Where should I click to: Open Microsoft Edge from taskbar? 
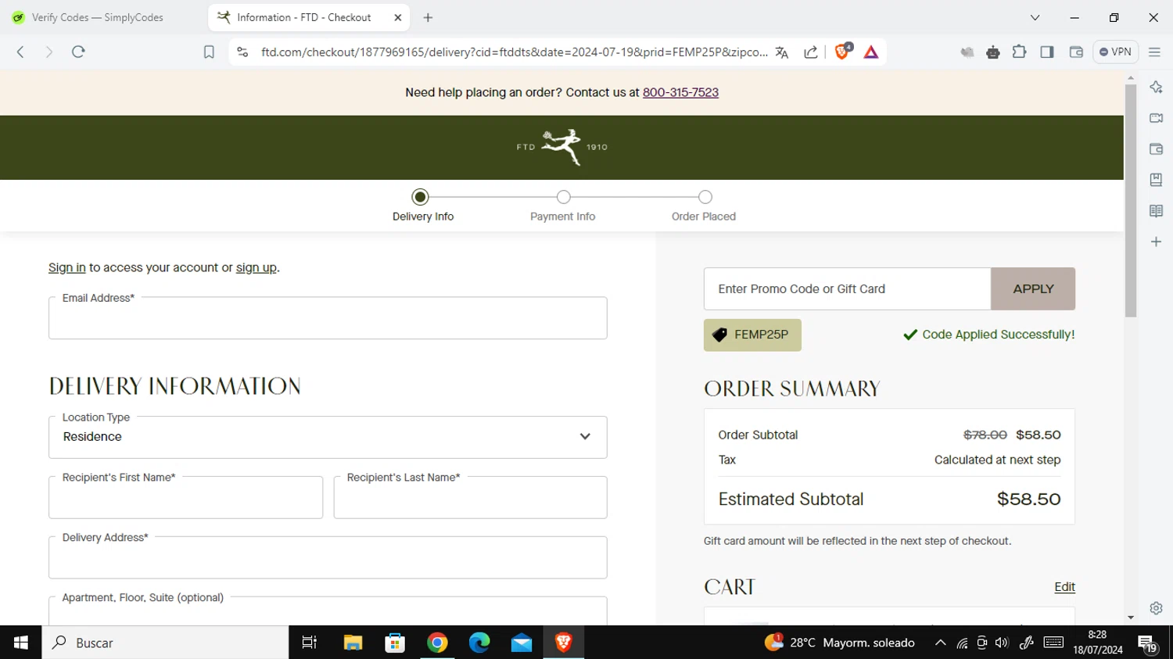(479, 643)
